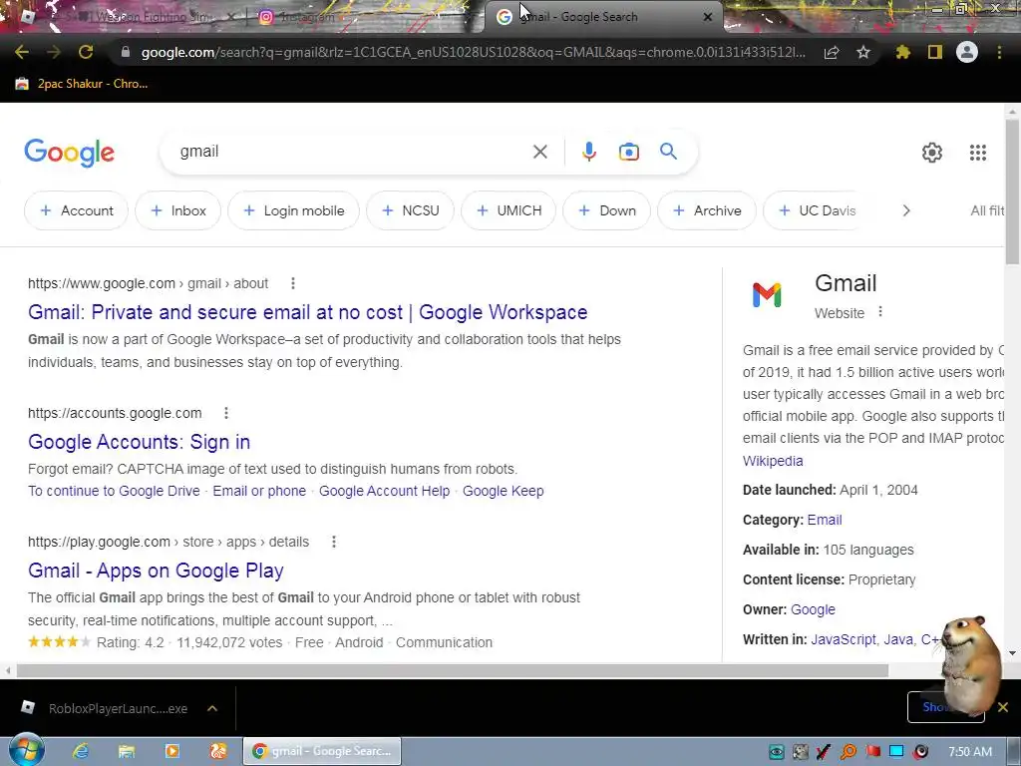The image size is (1021, 766).
Task: Follow the Google Keep sitelink
Action: (503, 491)
